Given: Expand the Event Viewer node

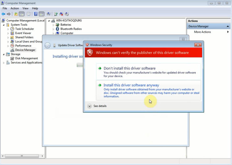Looking at the screenshot, I should pos(8,33).
